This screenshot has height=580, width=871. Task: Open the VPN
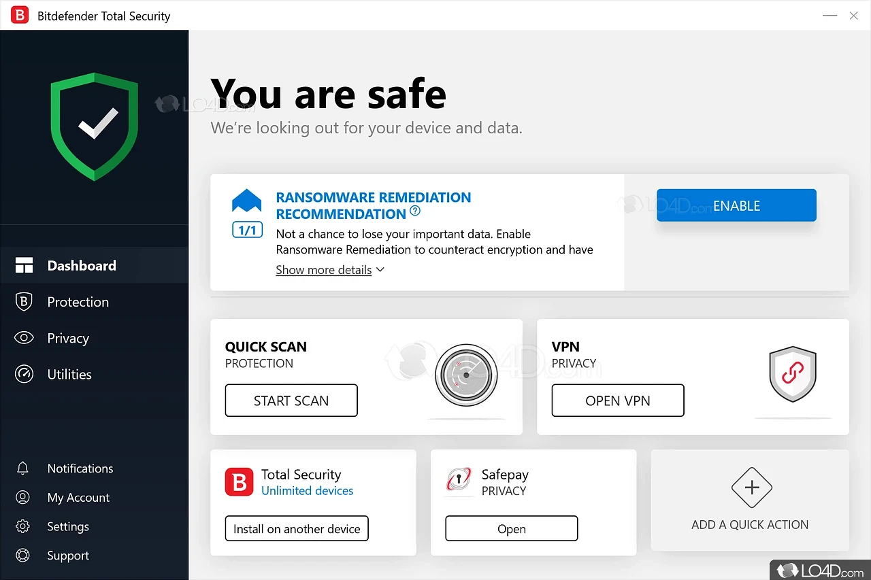[617, 400]
